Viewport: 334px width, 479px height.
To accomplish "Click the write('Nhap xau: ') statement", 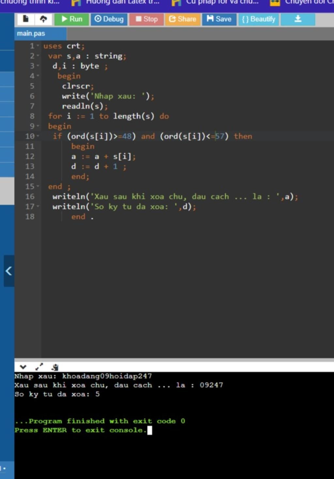I will pyautogui.click(x=108, y=96).
